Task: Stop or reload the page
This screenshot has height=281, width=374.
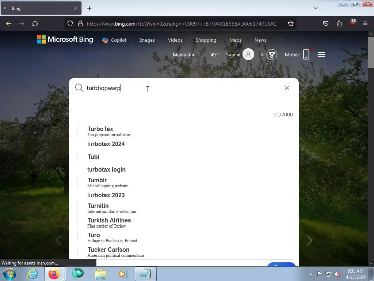Action: [x=35, y=24]
